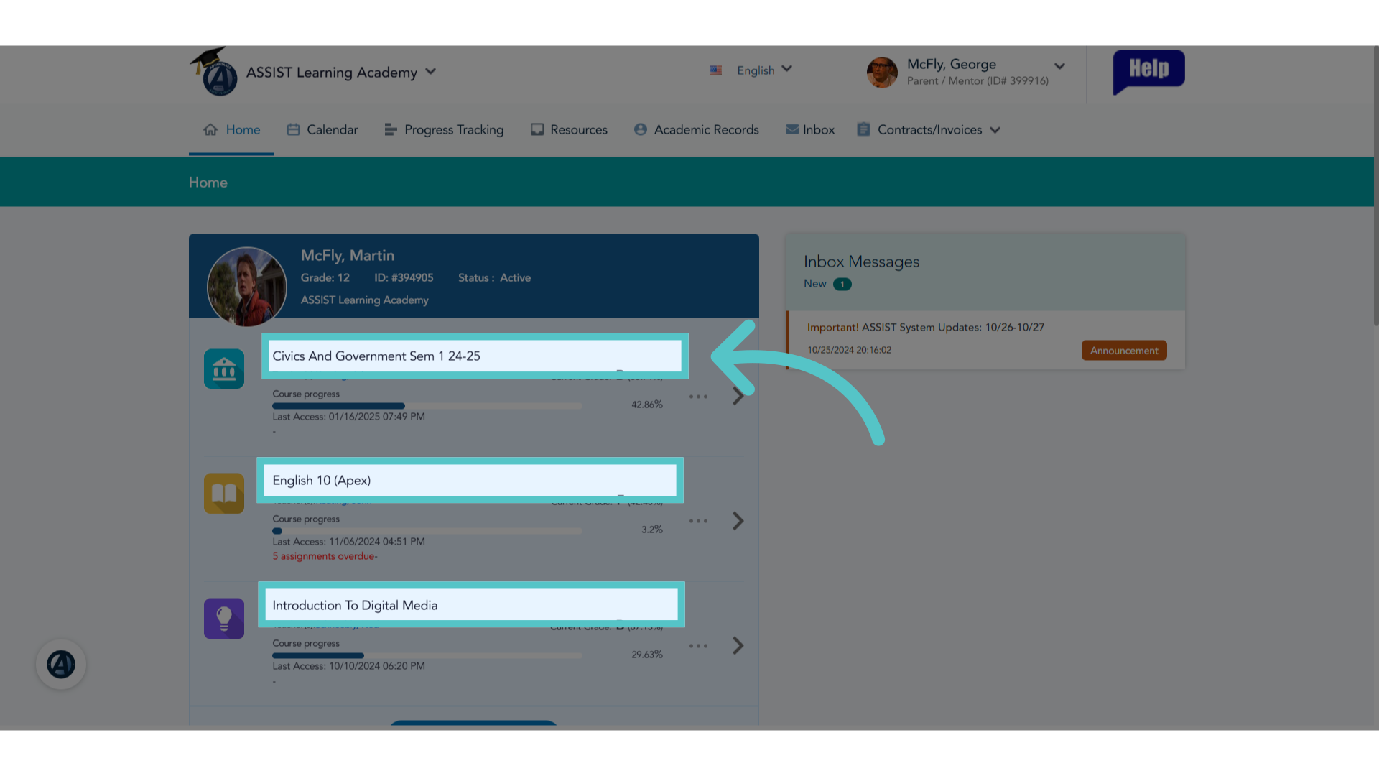1379x776 pixels.
Task: Click the English 10 open-book icon
Action: click(x=224, y=494)
